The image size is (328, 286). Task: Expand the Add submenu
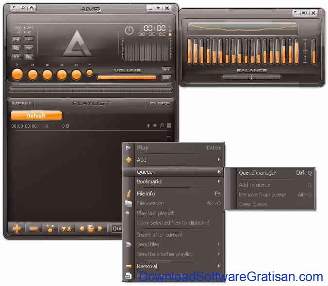173,160
